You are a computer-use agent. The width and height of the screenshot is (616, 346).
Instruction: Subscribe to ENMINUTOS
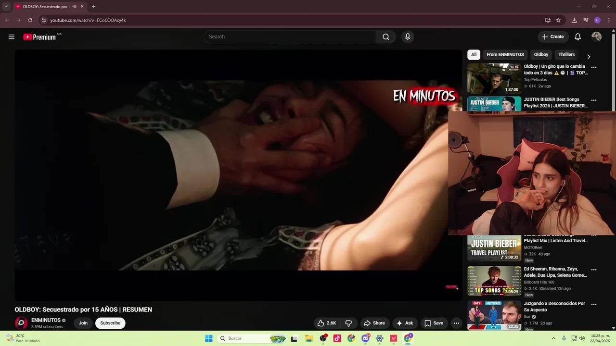(x=110, y=323)
